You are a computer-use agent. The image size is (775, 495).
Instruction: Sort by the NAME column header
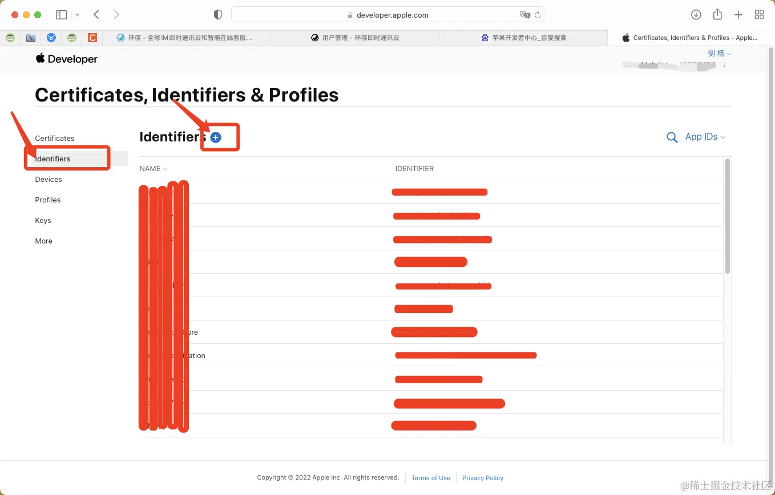pos(153,169)
